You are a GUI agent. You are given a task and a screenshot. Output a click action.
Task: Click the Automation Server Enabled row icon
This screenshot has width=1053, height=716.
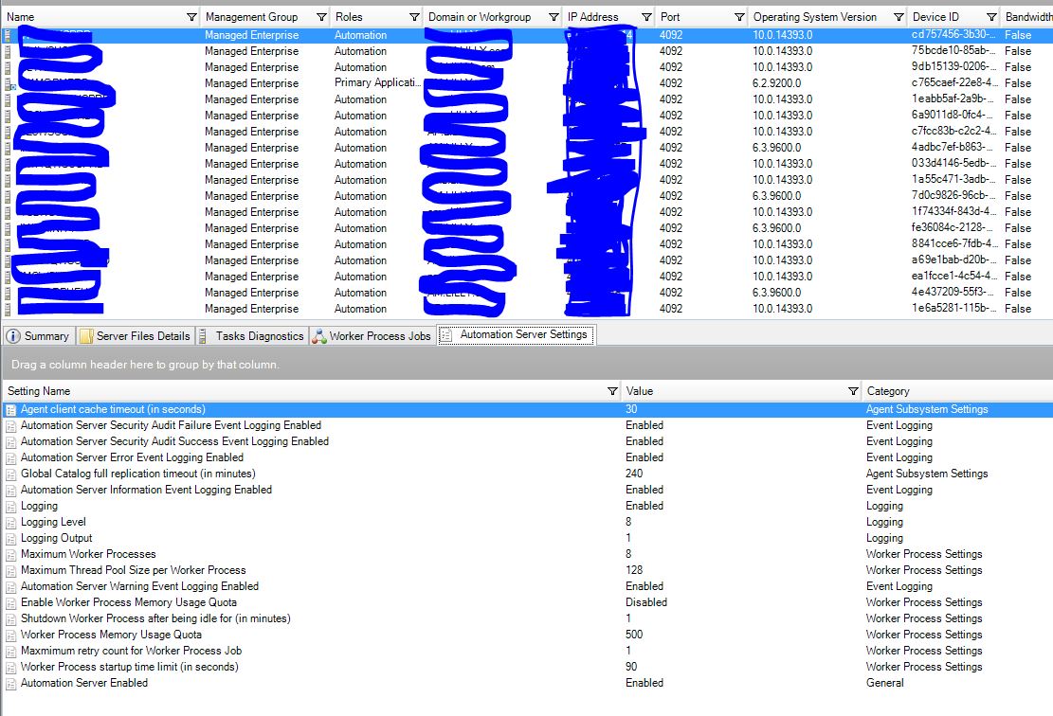pos(10,683)
